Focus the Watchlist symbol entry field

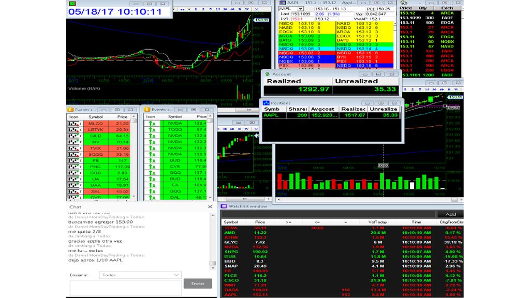(328, 214)
